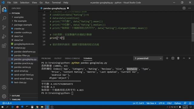Show errors and warnings count
194x109 pixels.
(x=7, y=103)
